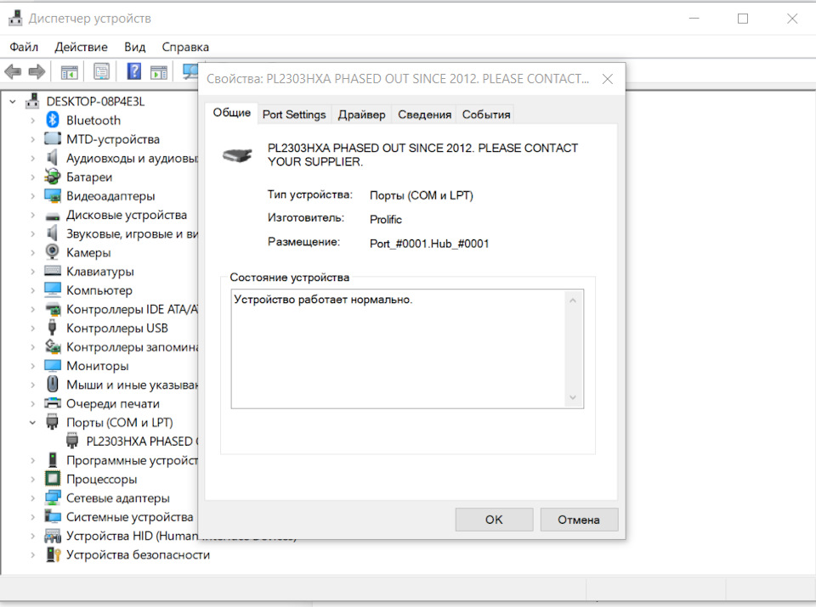Select the Устройства HID row
Image resolution: width=816 pixels, height=607 pixels.
click(x=121, y=536)
